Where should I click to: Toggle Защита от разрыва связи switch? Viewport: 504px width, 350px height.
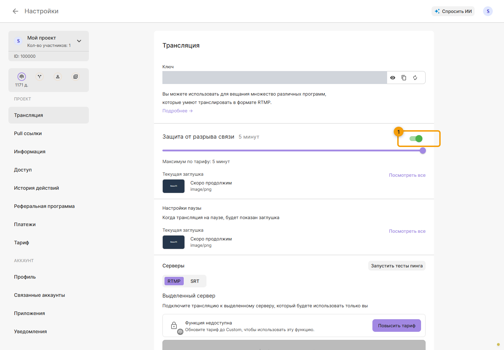click(416, 139)
